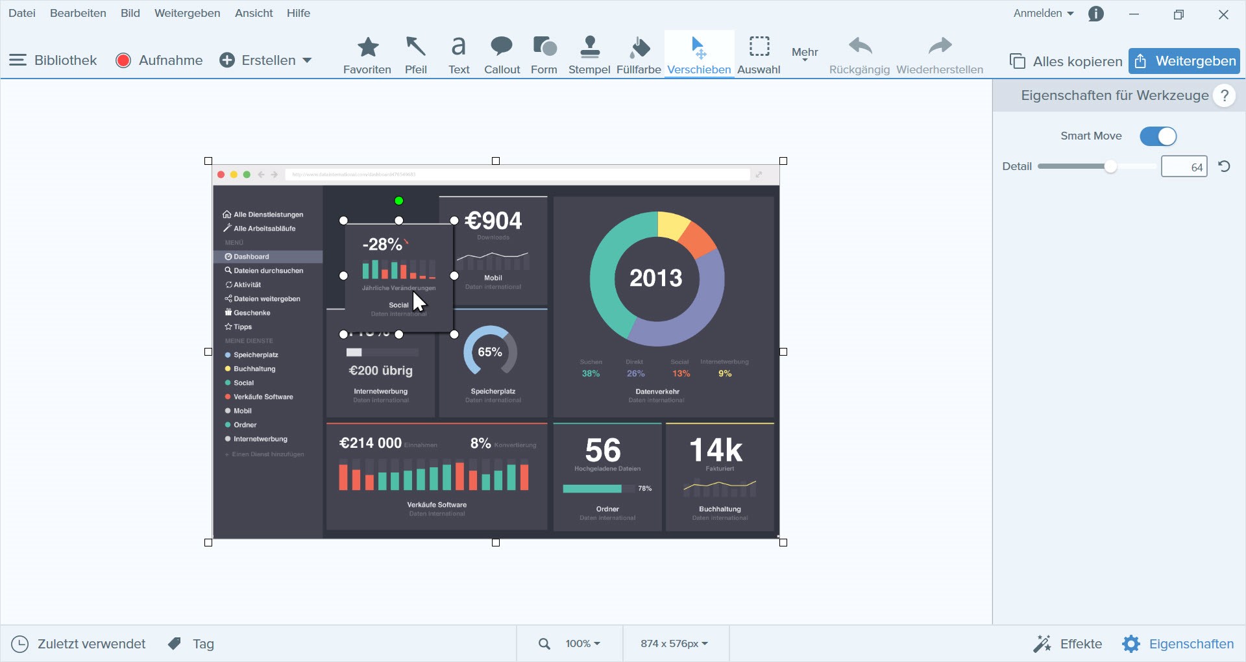Expand the Erstellen dropdown

266,60
